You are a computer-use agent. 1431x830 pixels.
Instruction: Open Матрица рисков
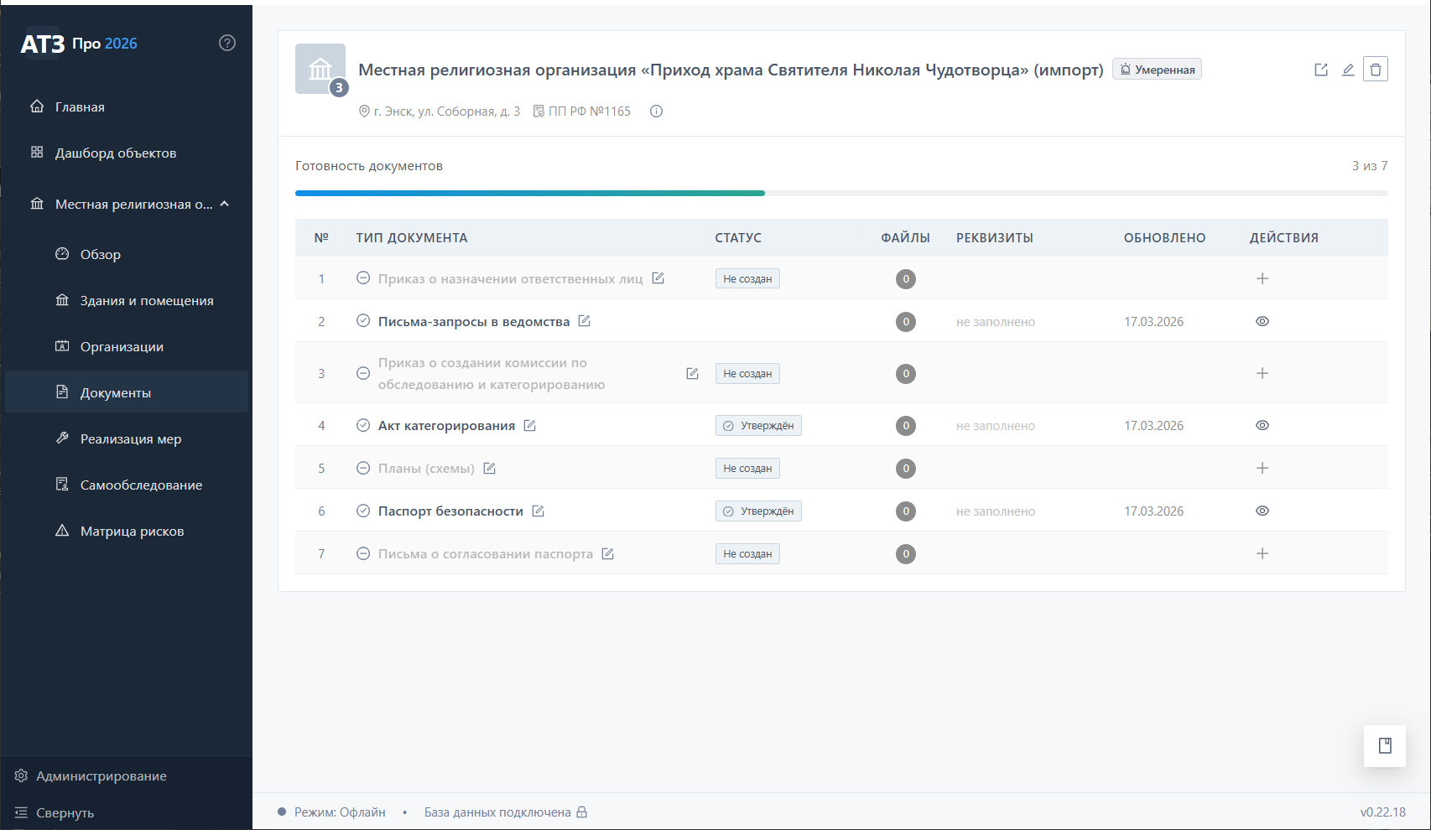coord(126,531)
